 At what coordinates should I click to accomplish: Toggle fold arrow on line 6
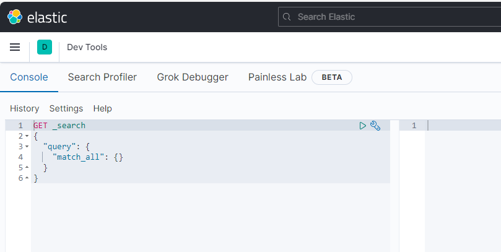[x=27, y=178]
